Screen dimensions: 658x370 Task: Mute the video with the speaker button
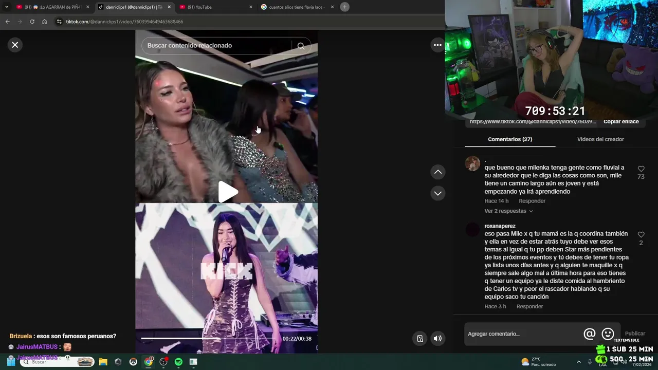click(x=437, y=338)
